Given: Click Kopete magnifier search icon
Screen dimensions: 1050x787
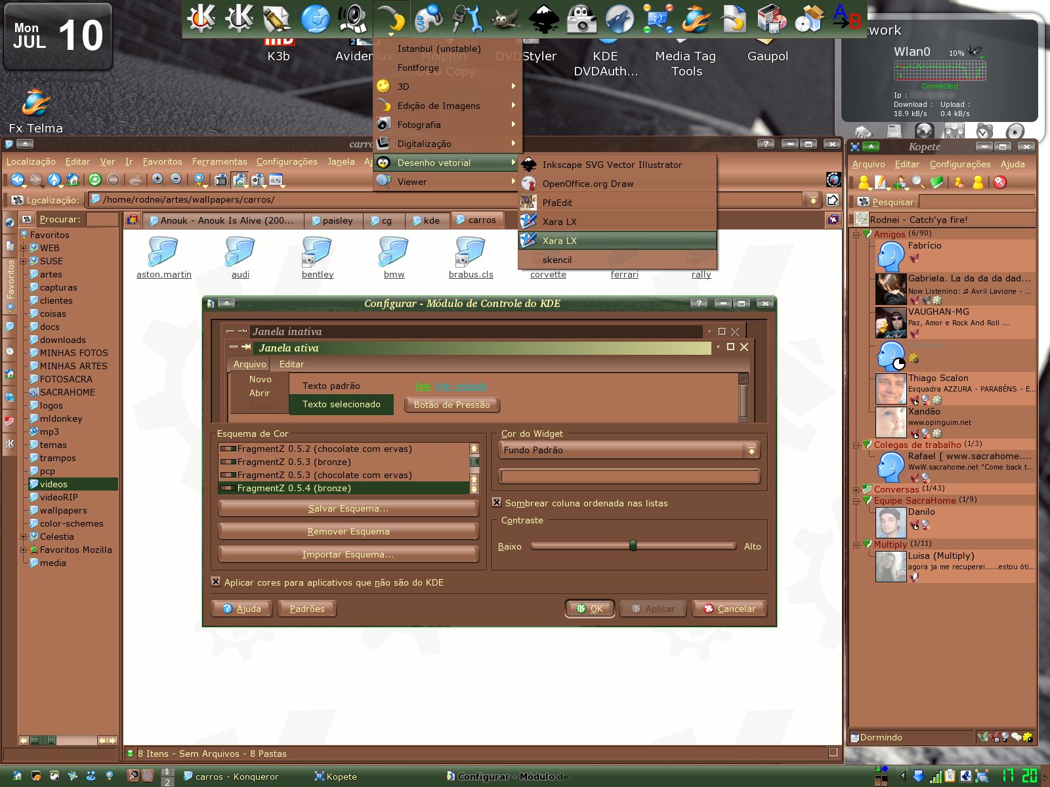Looking at the screenshot, I should coord(918,182).
